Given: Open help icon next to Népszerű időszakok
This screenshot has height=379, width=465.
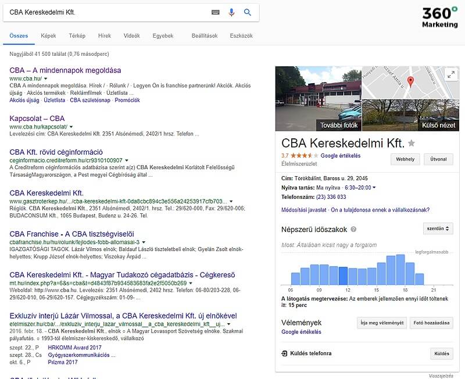Looking at the screenshot, I should coord(353,229).
